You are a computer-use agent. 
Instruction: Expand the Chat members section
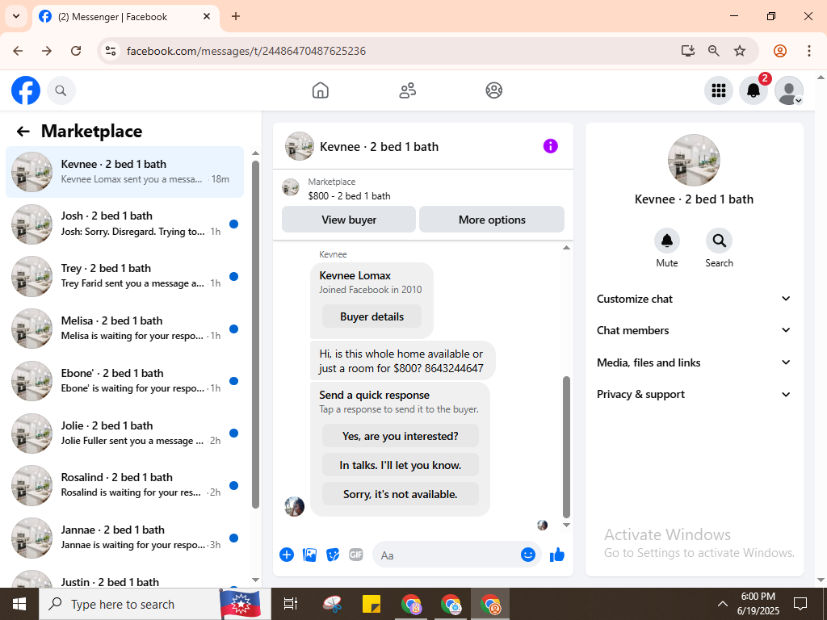694,330
